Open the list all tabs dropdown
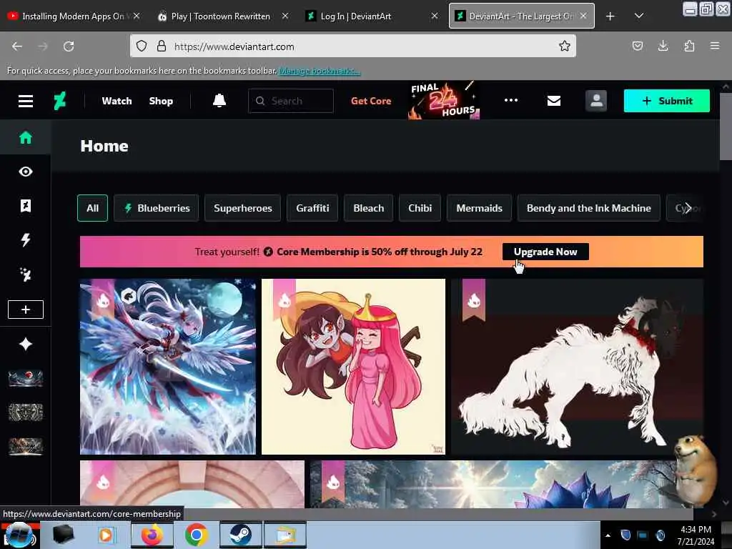The width and height of the screenshot is (732, 549). point(639,16)
